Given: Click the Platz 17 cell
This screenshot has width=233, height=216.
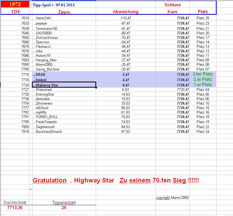Looking at the screenshot, I should coord(203,37).
